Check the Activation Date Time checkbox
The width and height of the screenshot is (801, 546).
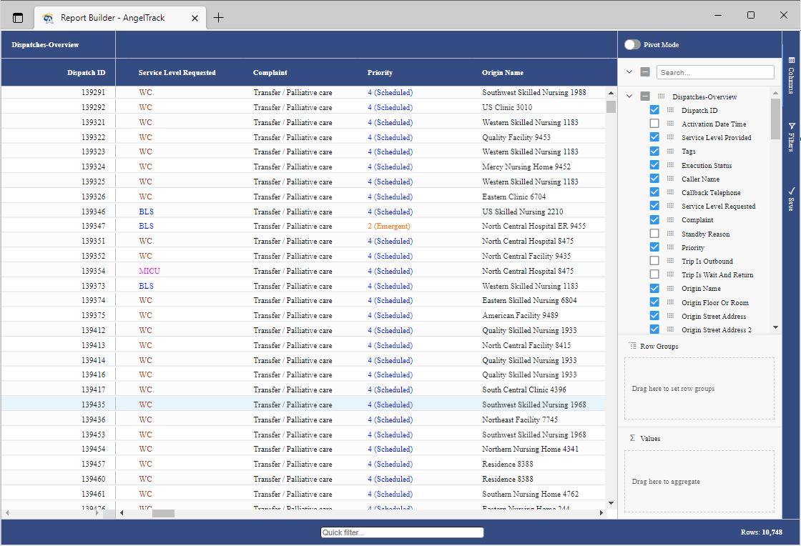coord(654,123)
